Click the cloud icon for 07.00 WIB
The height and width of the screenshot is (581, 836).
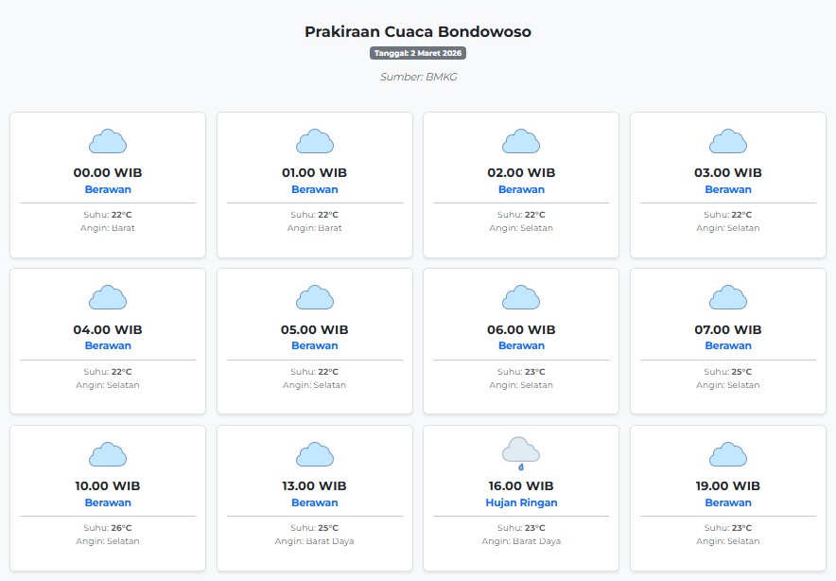pos(728,298)
